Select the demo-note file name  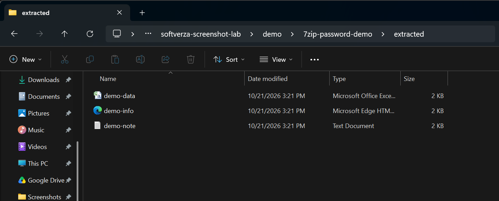pyautogui.click(x=120, y=126)
